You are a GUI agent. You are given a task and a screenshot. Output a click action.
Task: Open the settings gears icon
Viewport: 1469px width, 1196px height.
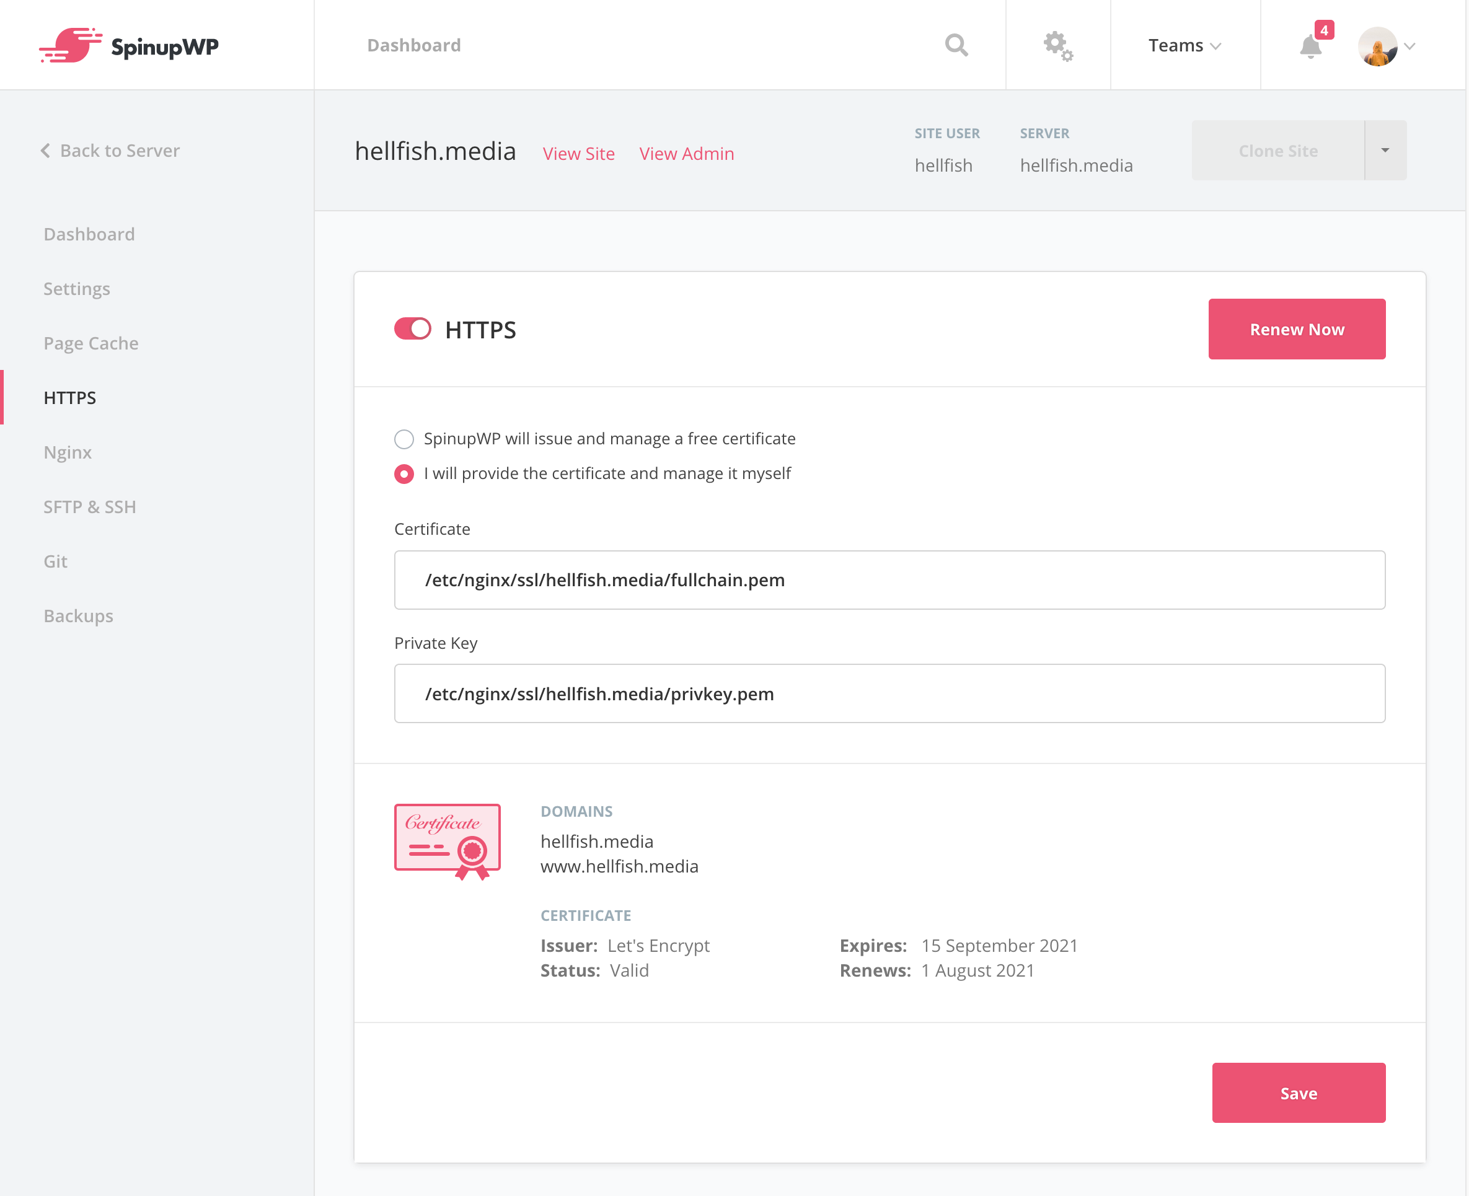(1057, 46)
